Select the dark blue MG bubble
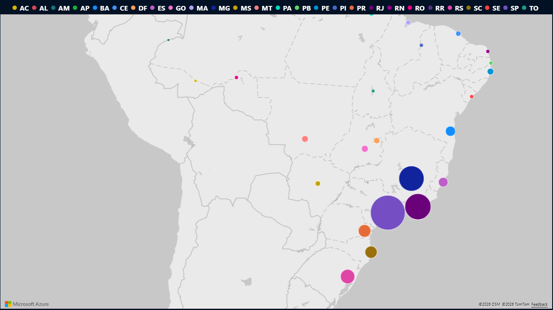This screenshot has height=310, width=553. (411, 178)
